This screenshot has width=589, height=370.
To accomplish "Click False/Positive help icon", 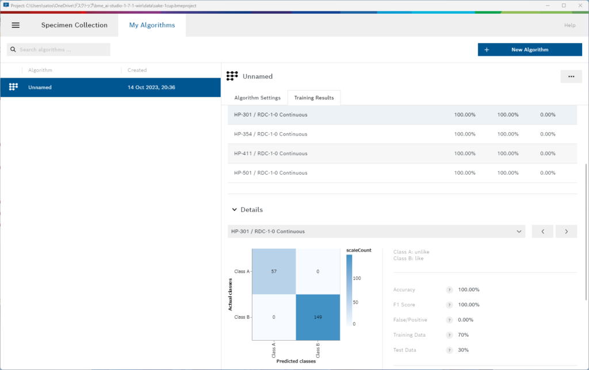I will (x=449, y=320).
